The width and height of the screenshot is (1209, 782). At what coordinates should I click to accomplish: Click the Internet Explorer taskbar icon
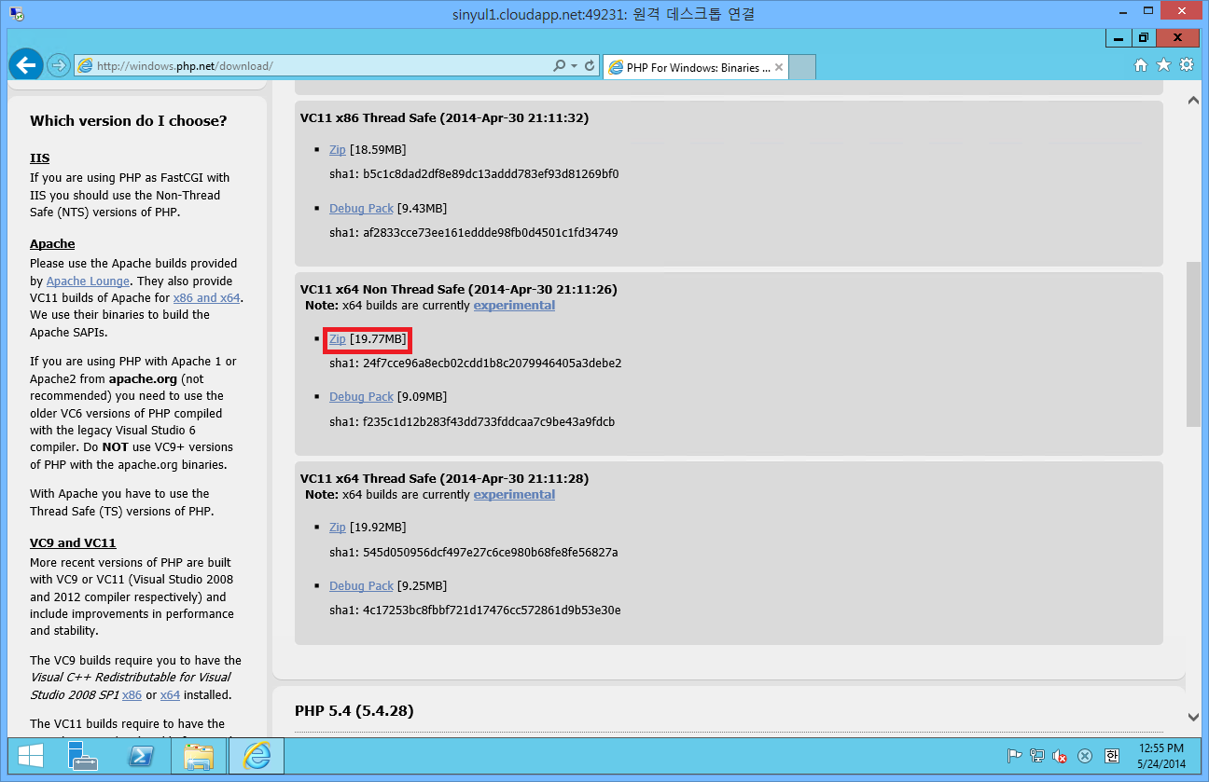click(256, 757)
